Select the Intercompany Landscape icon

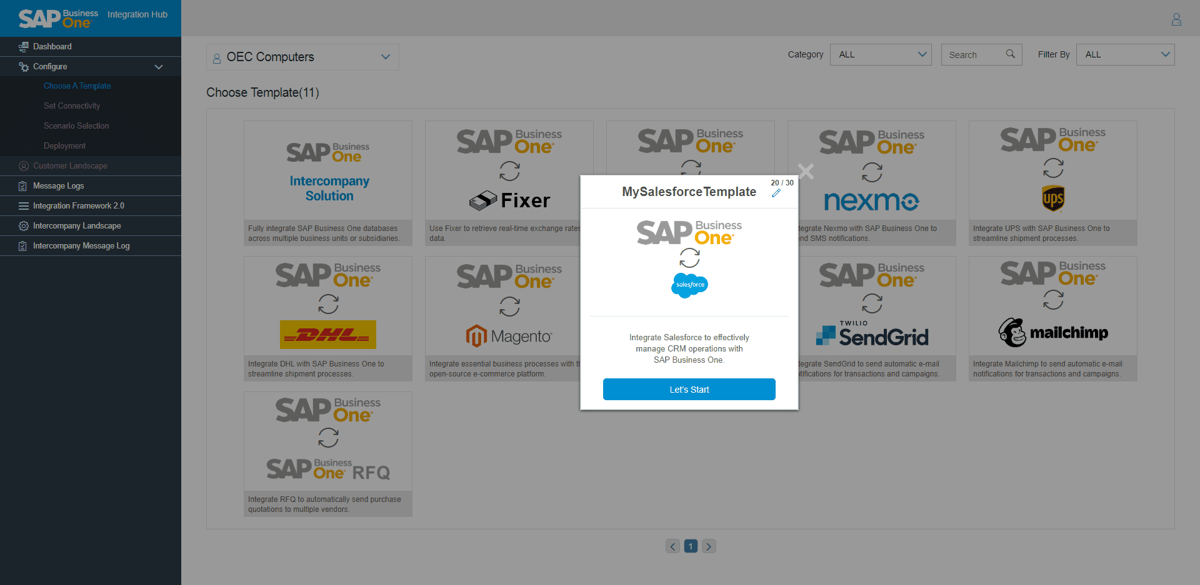click(23, 225)
